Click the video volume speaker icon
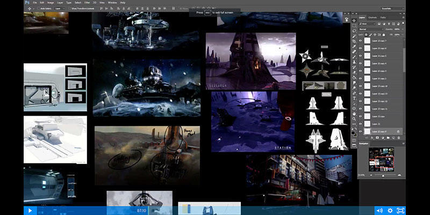430x215 pixels. (379, 210)
